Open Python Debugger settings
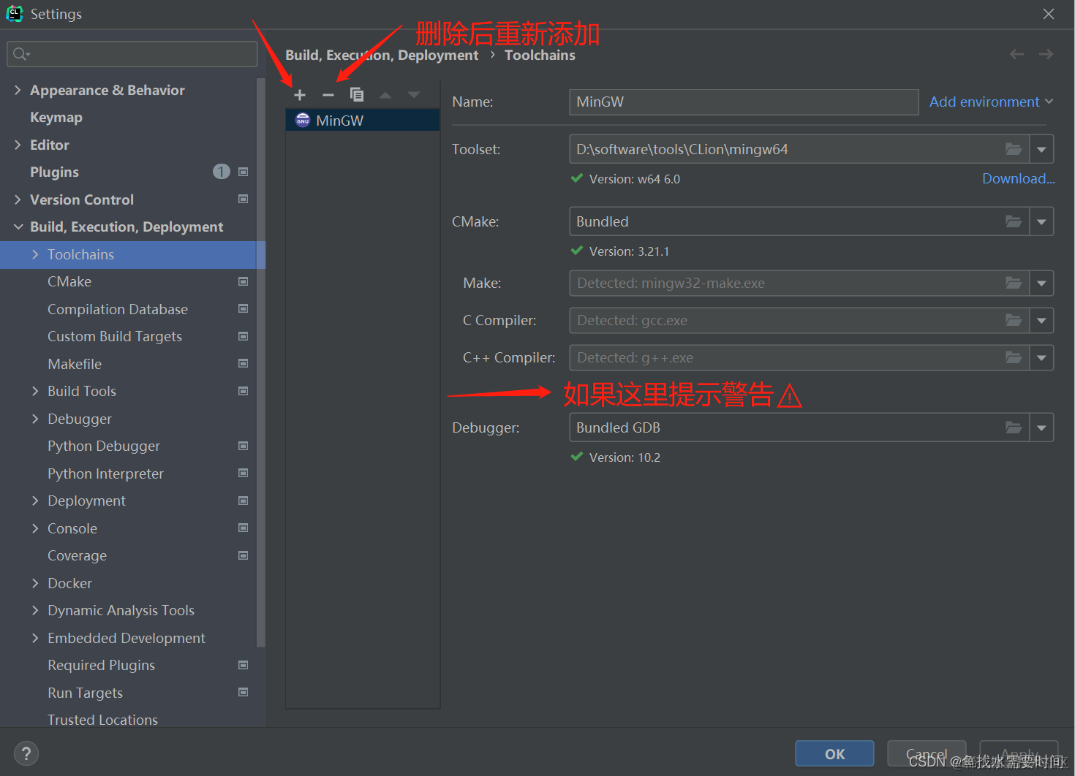The image size is (1075, 776). coord(104,446)
